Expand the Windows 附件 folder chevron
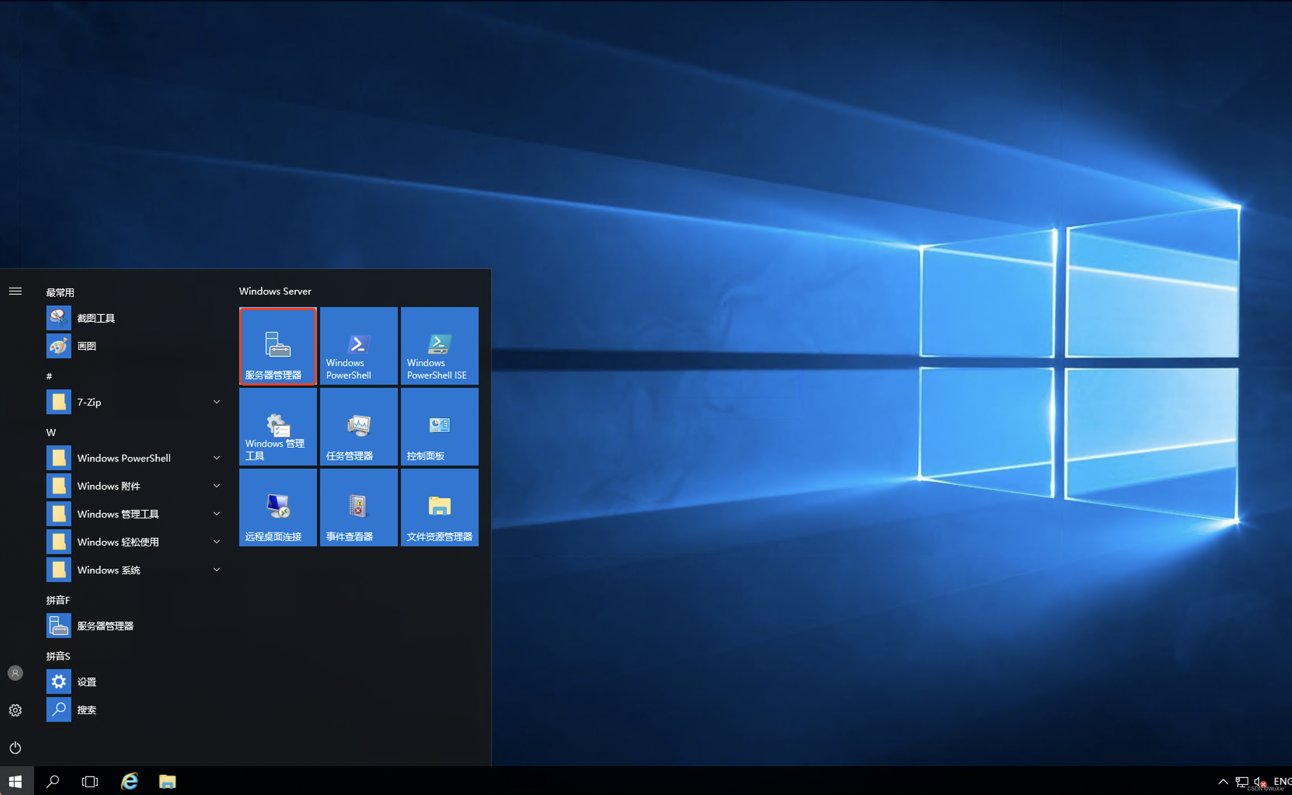The height and width of the screenshot is (795, 1292). pyautogui.click(x=216, y=486)
